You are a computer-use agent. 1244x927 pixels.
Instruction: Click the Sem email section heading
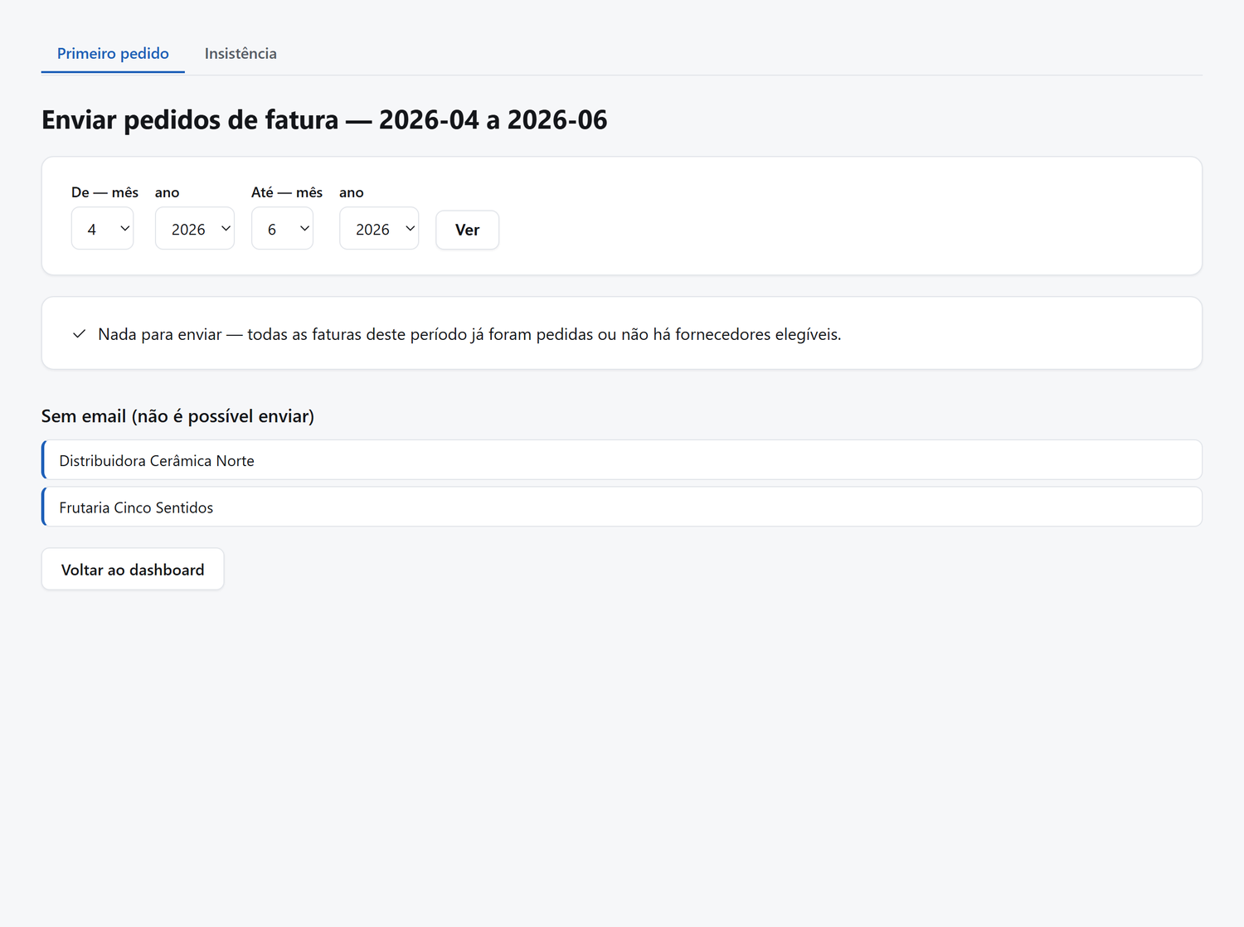[177, 416]
